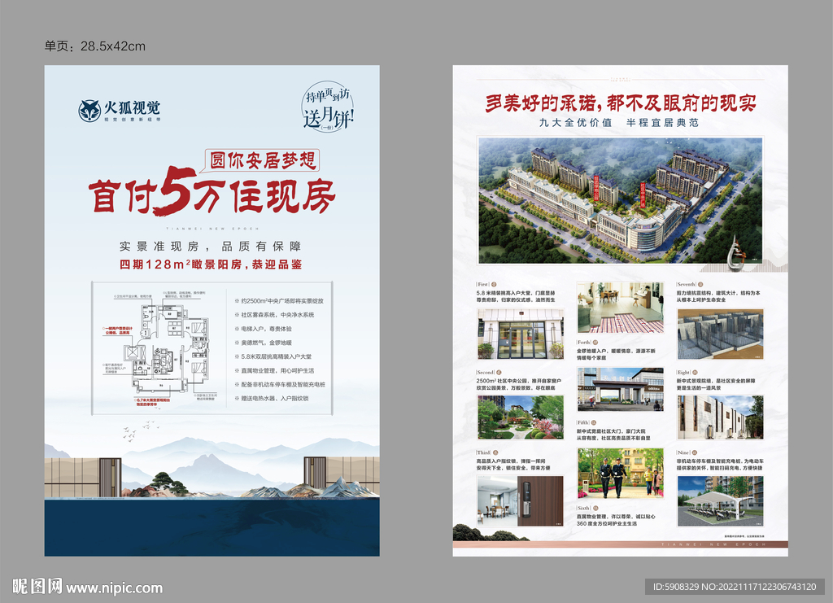This screenshot has width=833, height=603.
Task: Click the bullet 5.8米双层挑高精装入户大堂
Action: [273, 356]
